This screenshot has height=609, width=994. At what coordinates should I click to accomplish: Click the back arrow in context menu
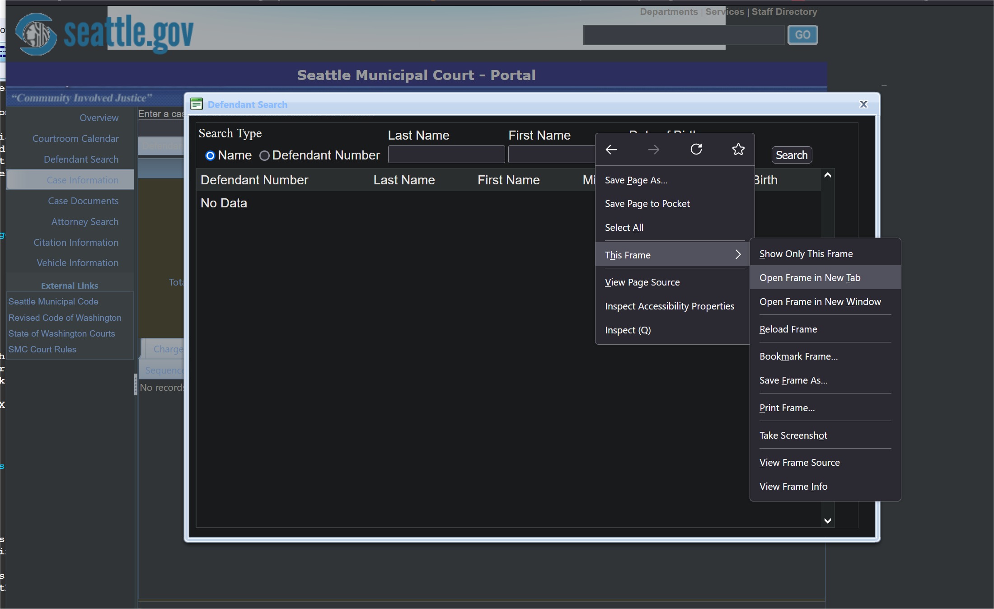pos(611,150)
